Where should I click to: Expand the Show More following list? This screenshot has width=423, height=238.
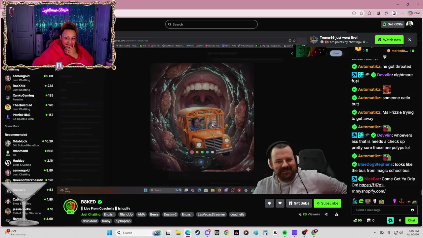12,126
